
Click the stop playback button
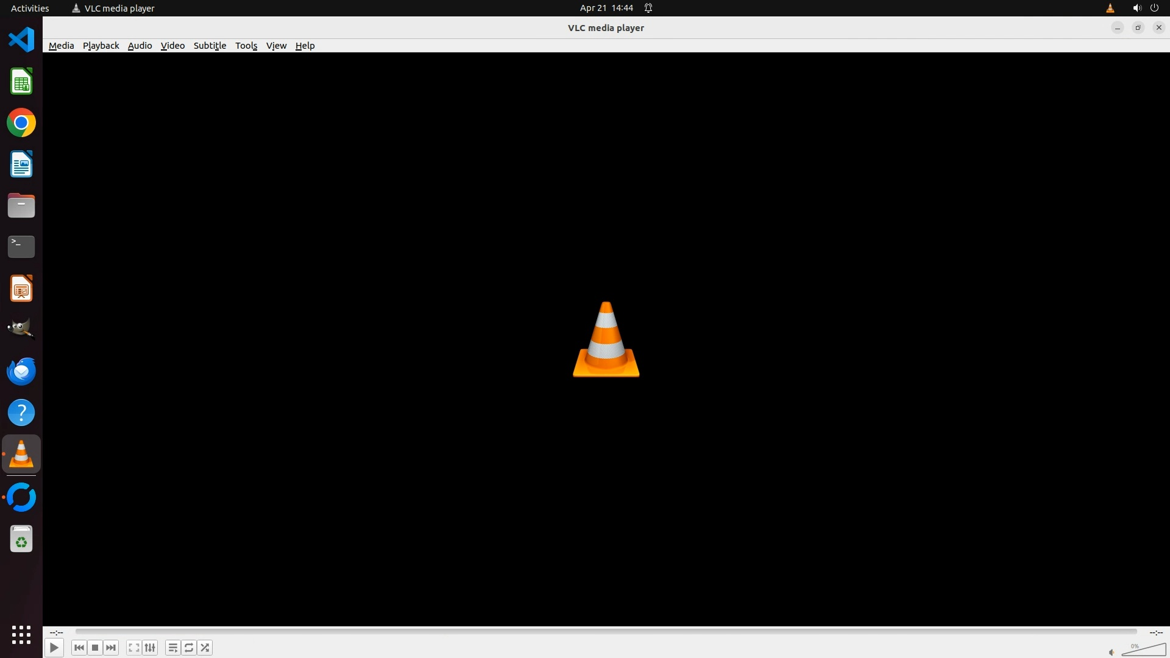[x=95, y=648]
